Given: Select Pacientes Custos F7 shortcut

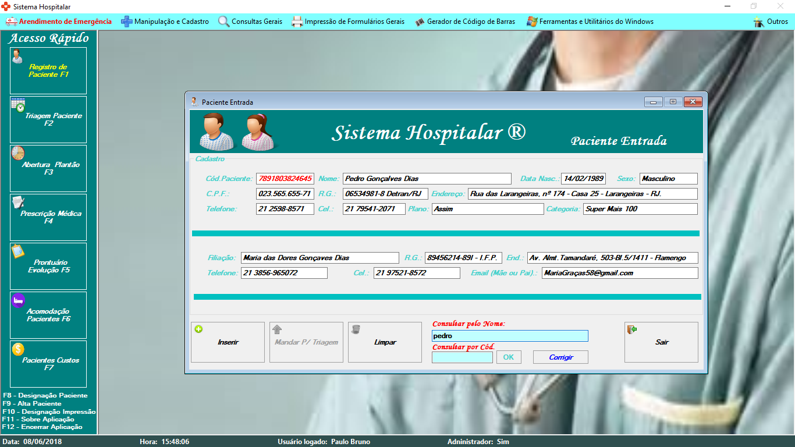Looking at the screenshot, I should click(48, 364).
